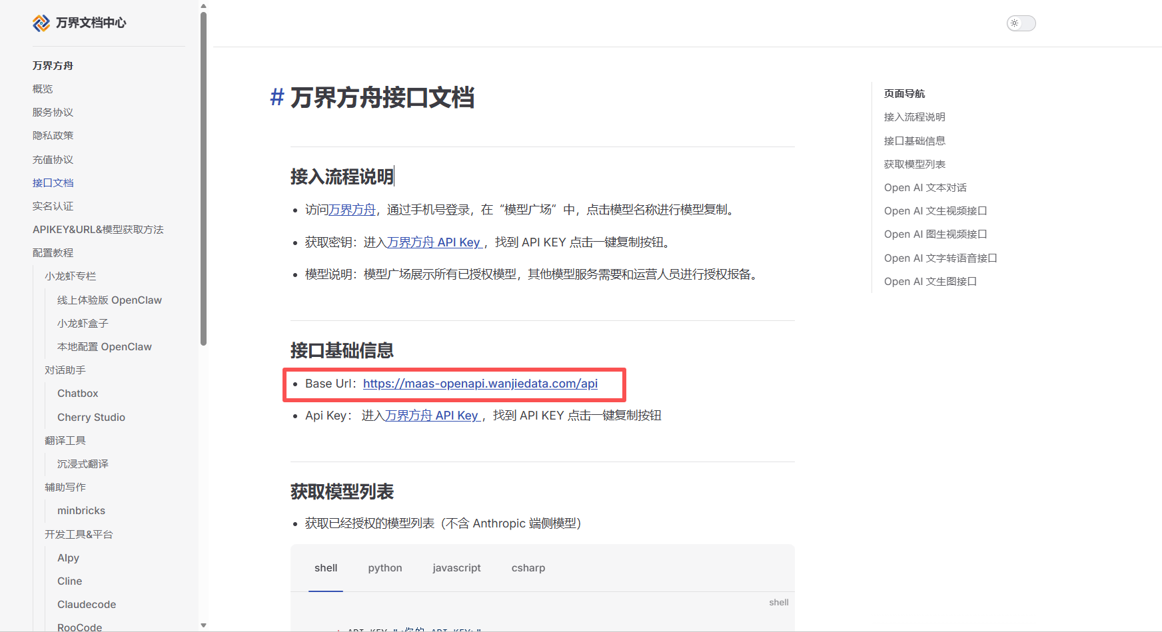Click the # anchor beside the page title
The width and height of the screenshot is (1162, 632).
tap(277, 97)
